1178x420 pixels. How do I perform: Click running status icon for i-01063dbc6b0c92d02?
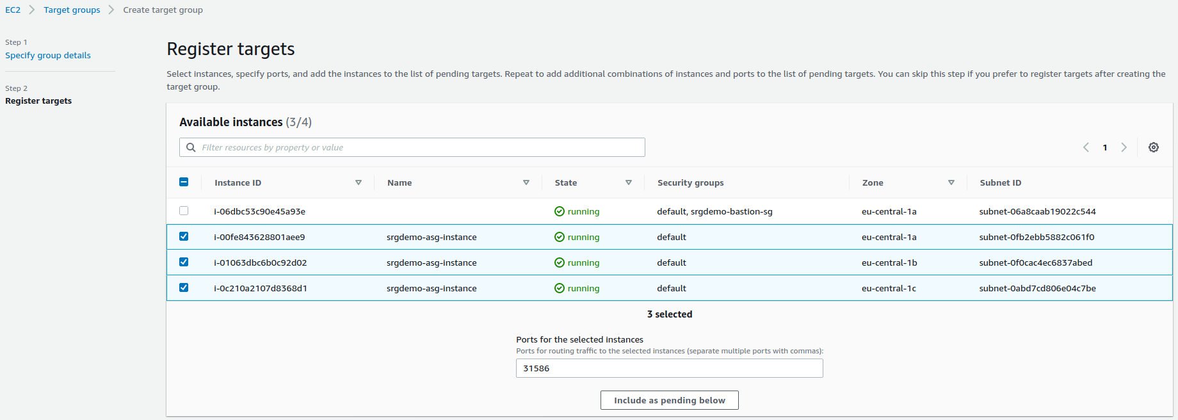(x=559, y=262)
